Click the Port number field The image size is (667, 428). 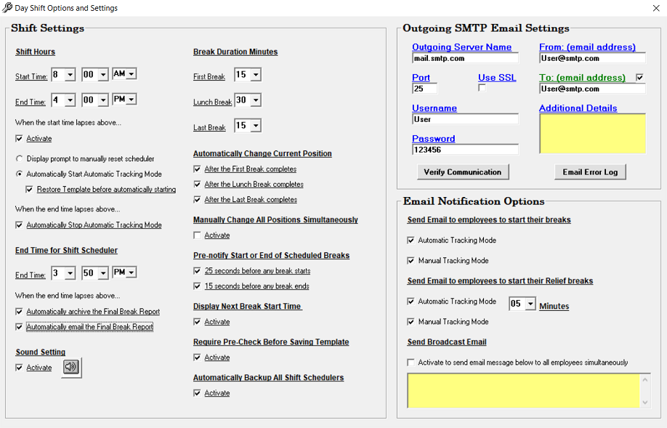tap(424, 89)
